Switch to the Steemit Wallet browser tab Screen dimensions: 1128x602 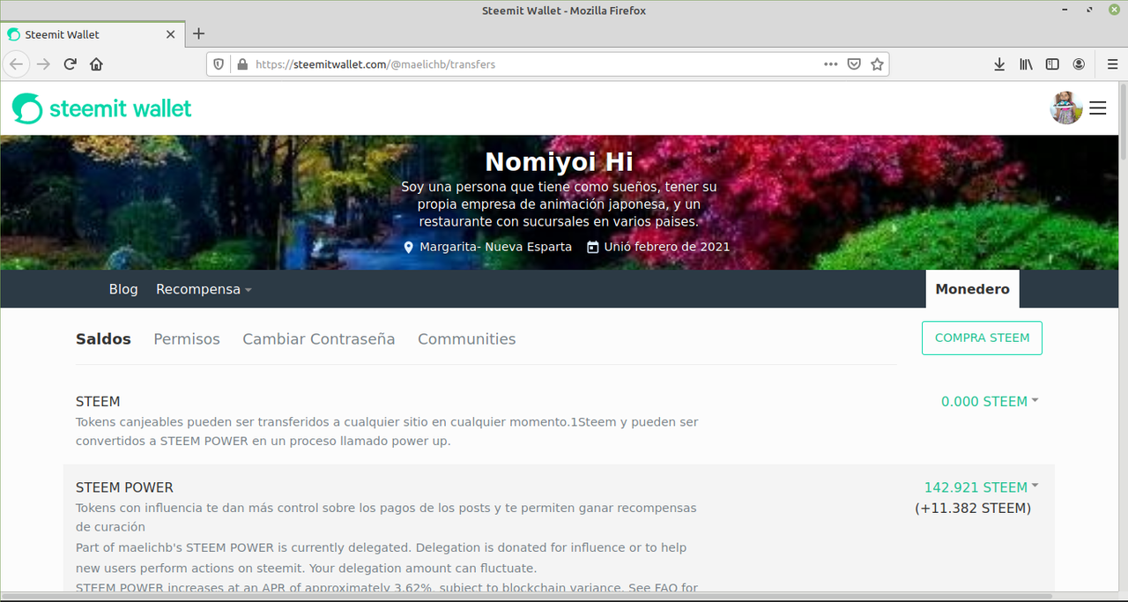tap(93, 34)
